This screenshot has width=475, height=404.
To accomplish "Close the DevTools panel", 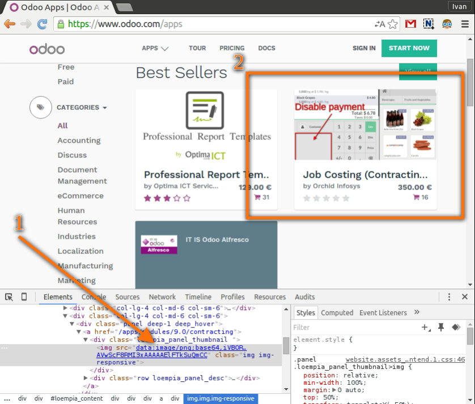I will 465,296.
